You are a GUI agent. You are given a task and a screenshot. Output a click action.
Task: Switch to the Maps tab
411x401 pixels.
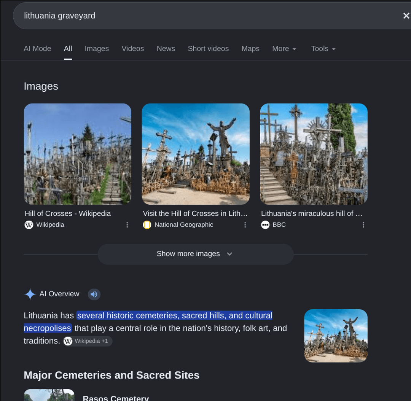(250, 48)
